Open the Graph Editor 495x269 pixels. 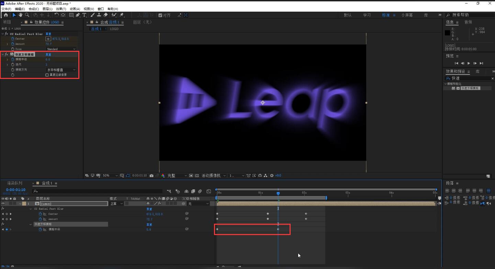(209, 191)
